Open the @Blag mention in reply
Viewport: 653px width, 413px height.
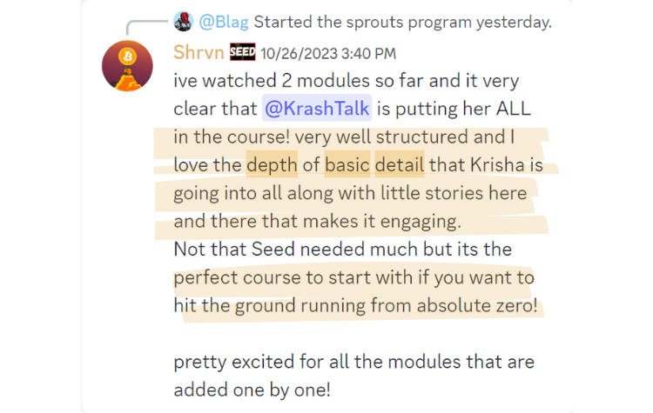coord(224,22)
